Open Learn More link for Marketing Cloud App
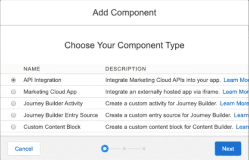249x160 pixels. 235,92
